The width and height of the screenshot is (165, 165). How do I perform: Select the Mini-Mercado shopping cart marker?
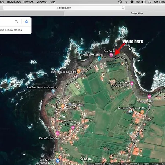(x=58, y=161)
